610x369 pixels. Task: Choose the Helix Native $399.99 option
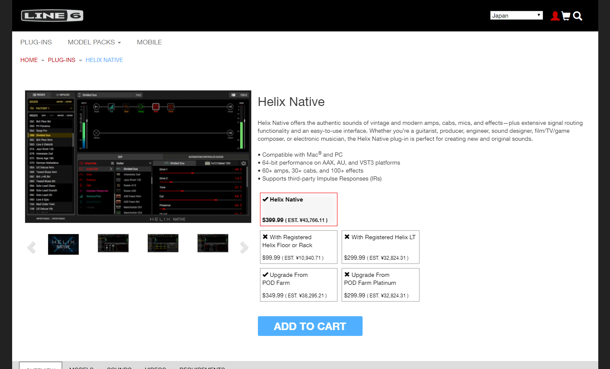point(299,209)
